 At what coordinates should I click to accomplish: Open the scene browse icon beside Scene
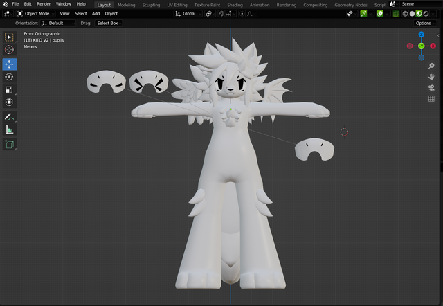pos(393,4)
